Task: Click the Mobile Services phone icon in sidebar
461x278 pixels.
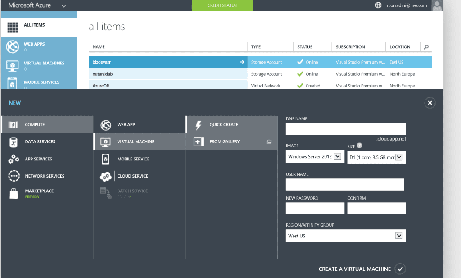Action: click(12, 83)
